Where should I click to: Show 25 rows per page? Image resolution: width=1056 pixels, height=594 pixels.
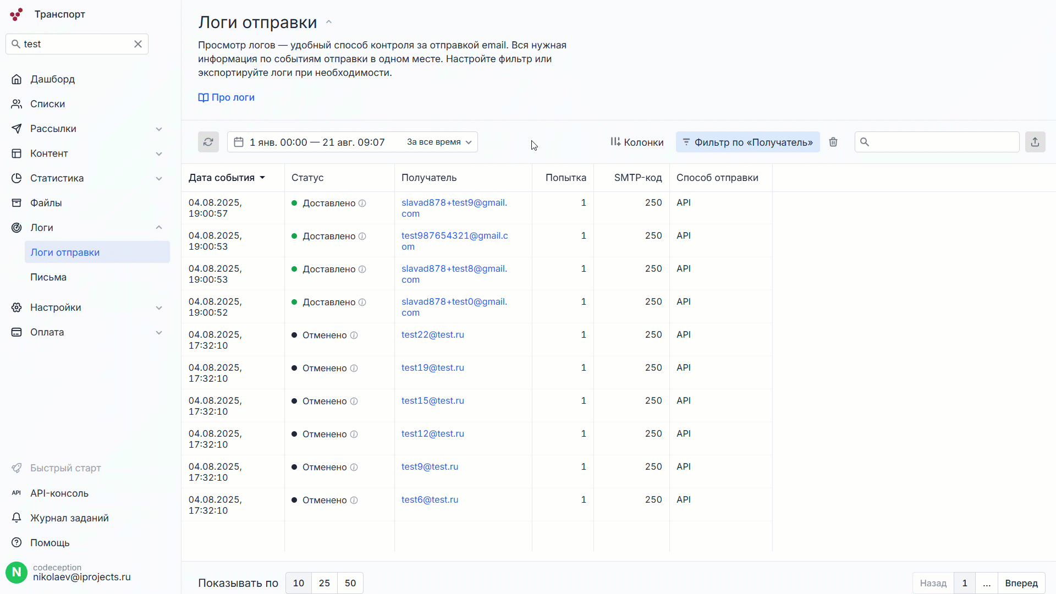[324, 583]
